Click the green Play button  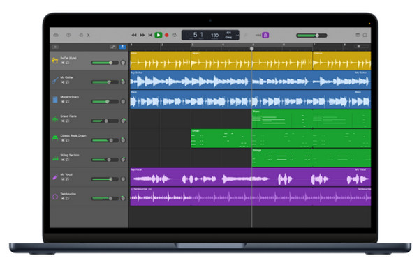click(x=159, y=36)
